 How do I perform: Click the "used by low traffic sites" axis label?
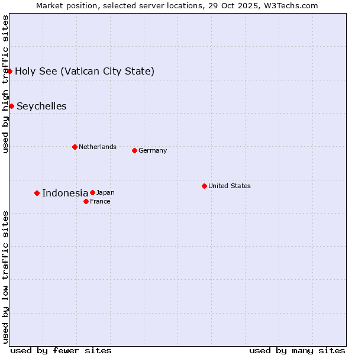5,277
